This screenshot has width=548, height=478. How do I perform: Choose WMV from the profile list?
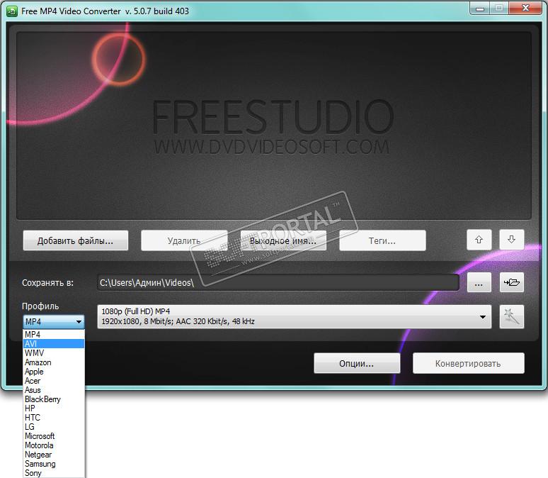point(54,353)
